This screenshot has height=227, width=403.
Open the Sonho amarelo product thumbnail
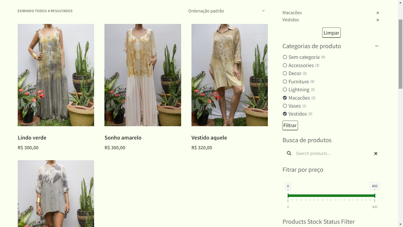pos(142,75)
